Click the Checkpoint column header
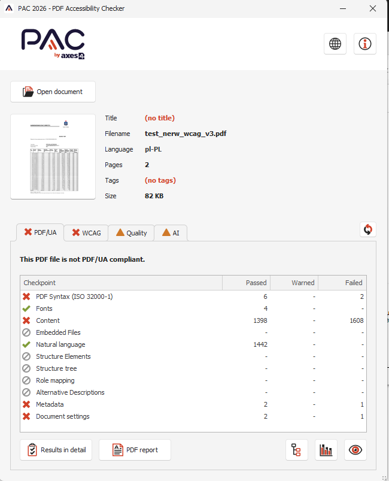Image resolution: width=389 pixels, height=481 pixels. coord(121,283)
